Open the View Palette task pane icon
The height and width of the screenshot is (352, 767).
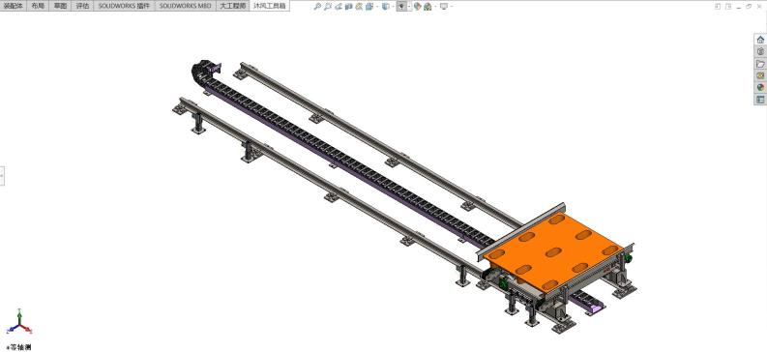(x=760, y=75)
